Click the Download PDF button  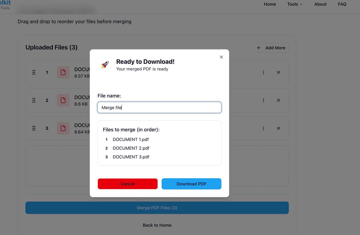pyautogui.click(x=192, y=184)
